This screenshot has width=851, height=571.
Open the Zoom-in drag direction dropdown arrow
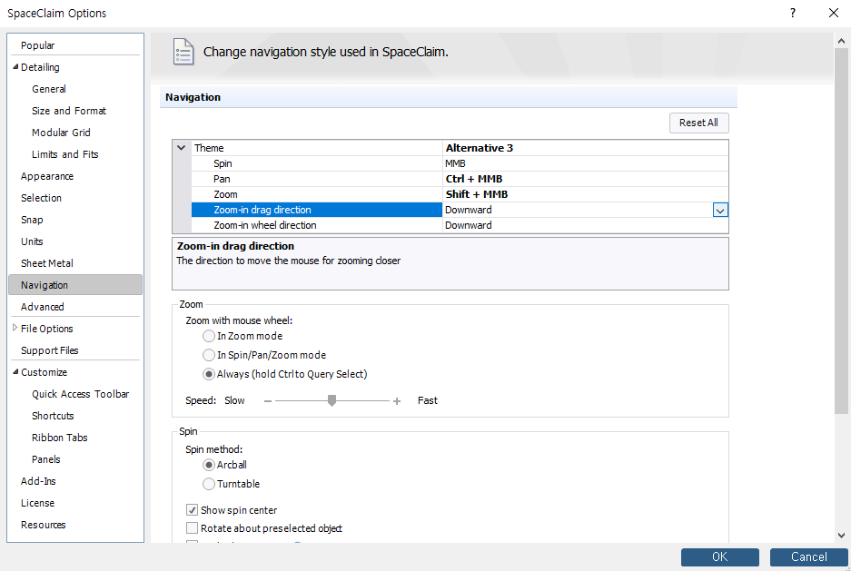720,211
